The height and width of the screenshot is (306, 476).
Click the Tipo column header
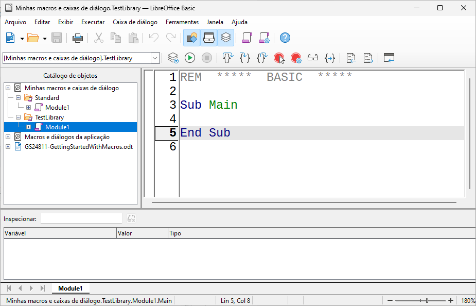click(322, 233)
